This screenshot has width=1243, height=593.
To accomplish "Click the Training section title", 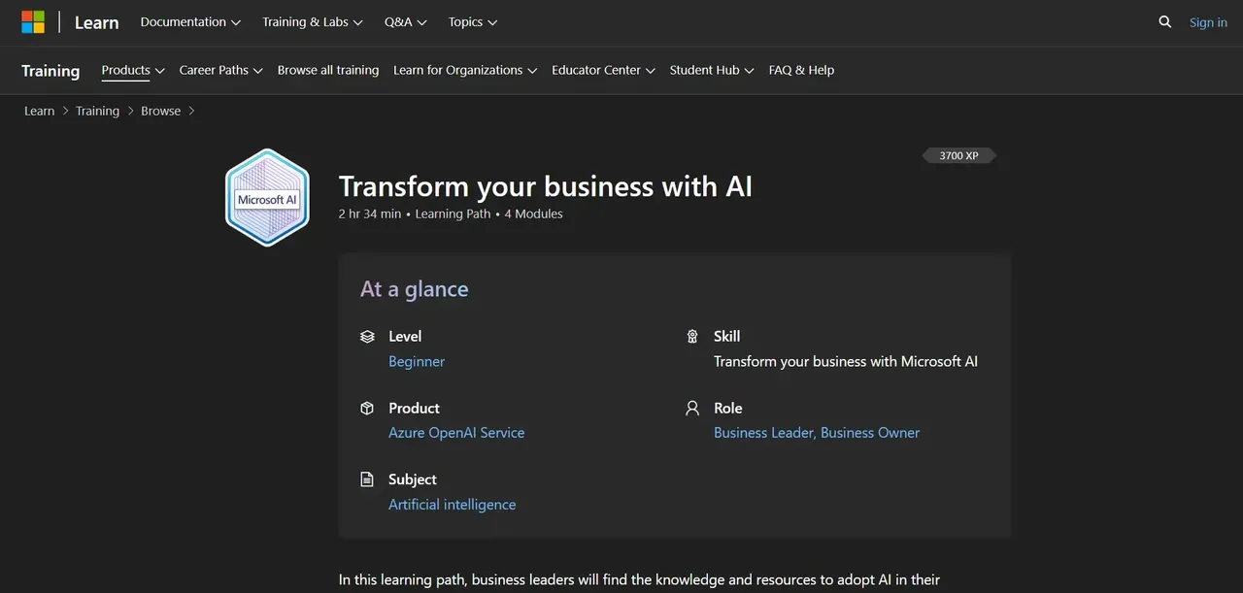I will pos(50,71).
